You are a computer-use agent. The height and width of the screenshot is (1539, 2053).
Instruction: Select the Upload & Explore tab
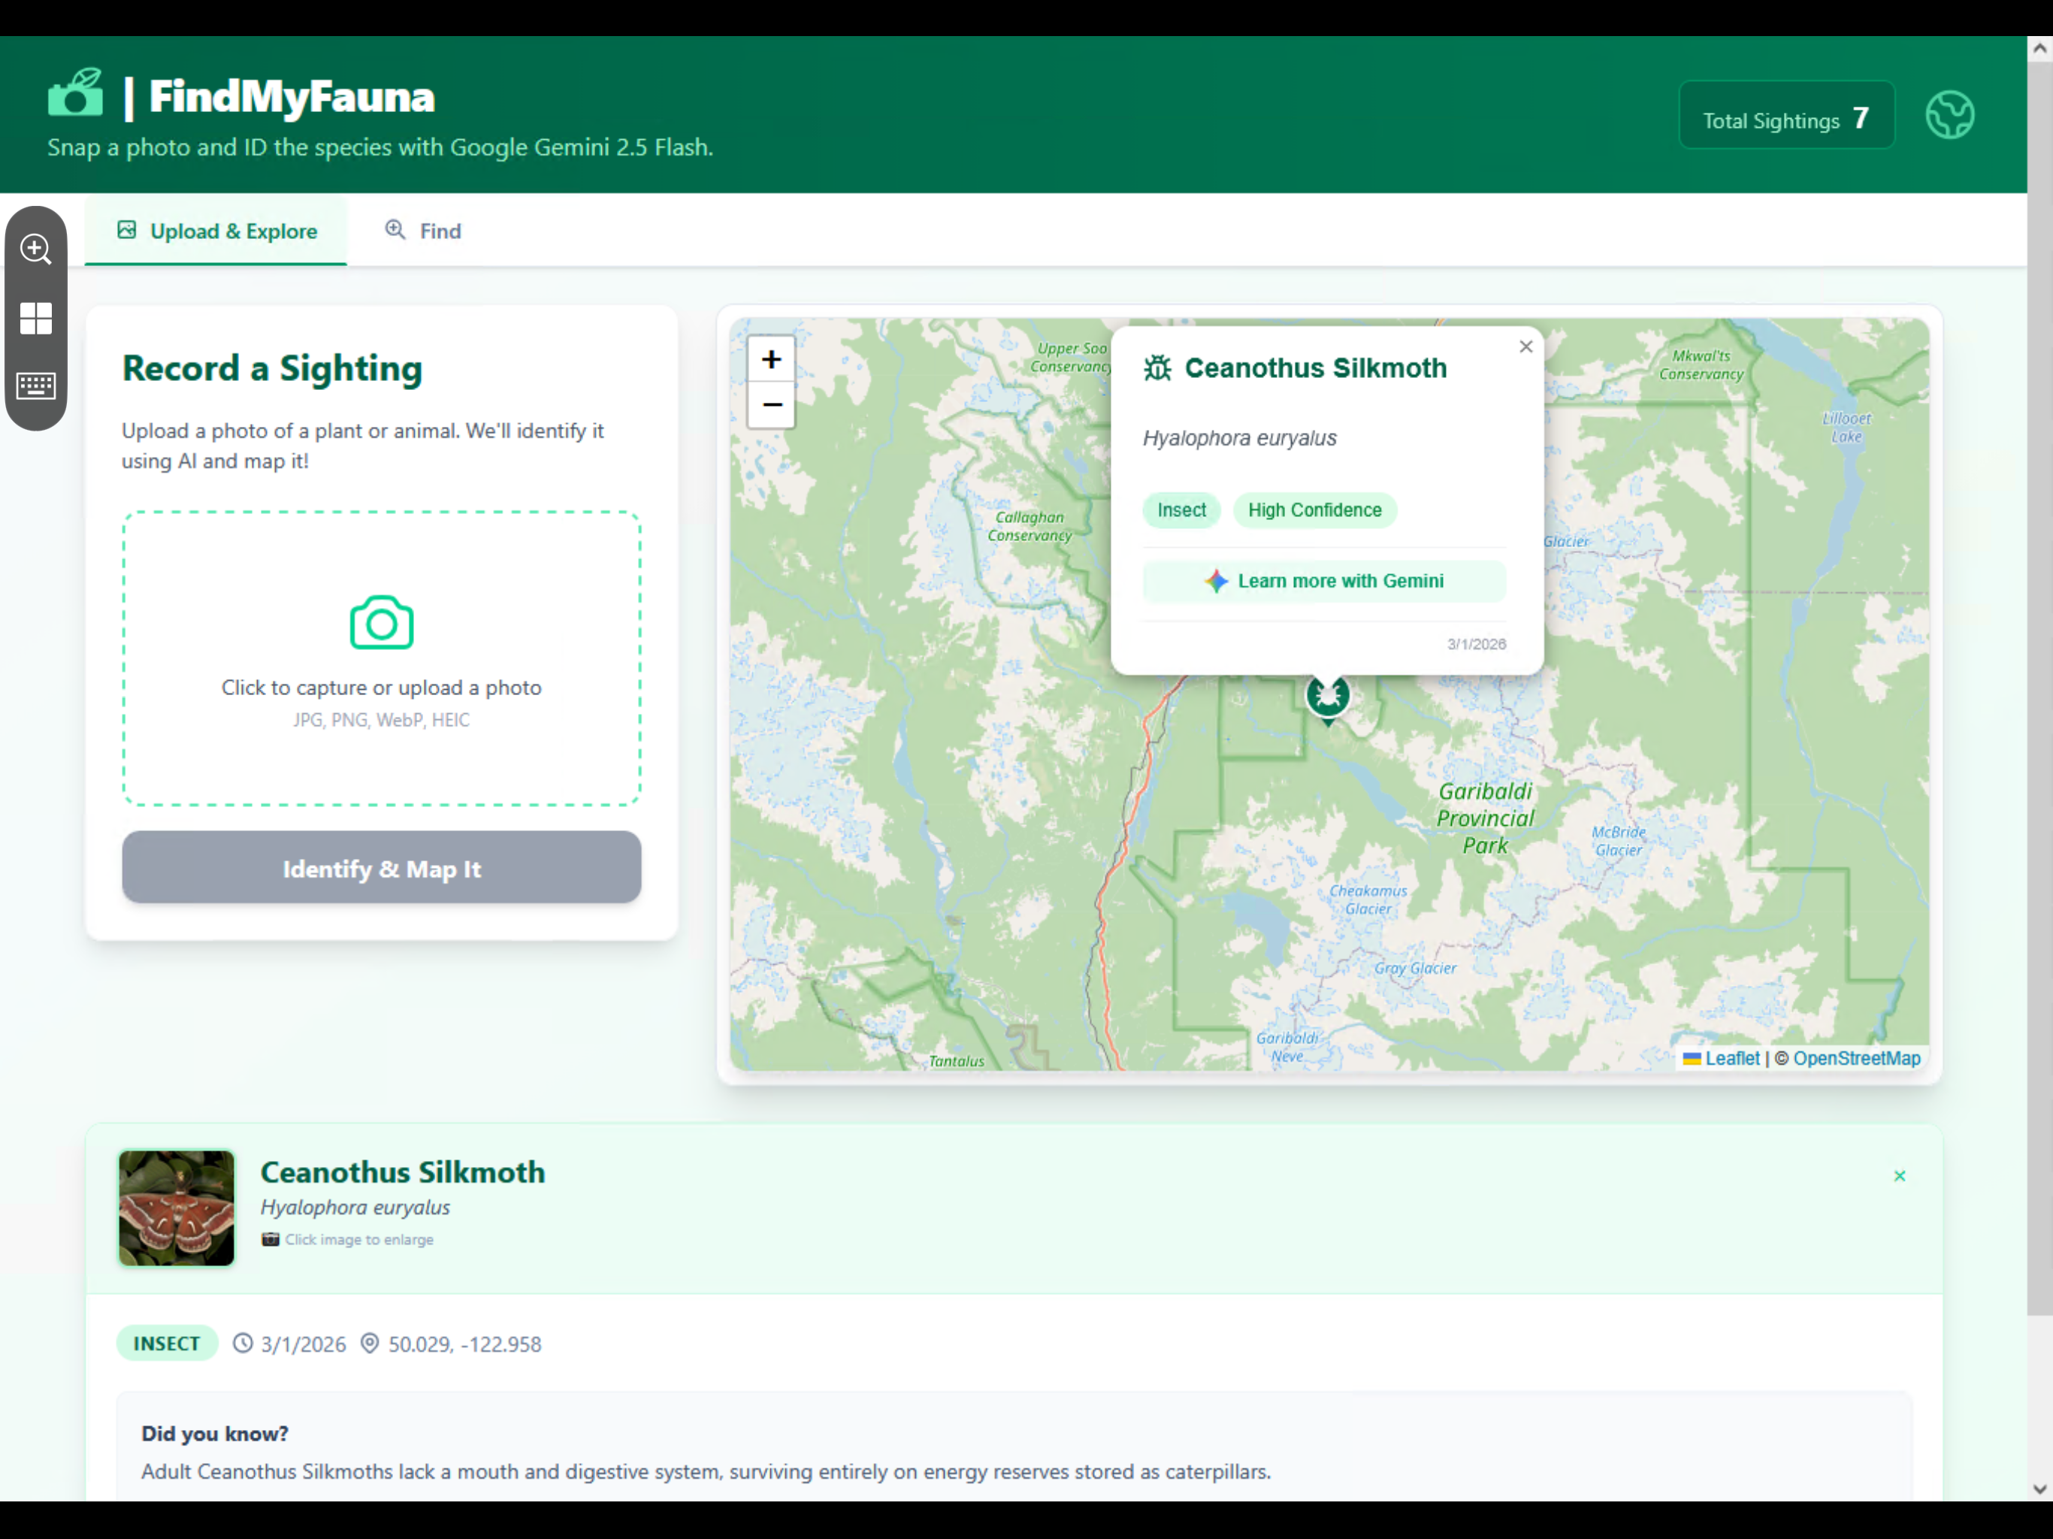(216, 231)
